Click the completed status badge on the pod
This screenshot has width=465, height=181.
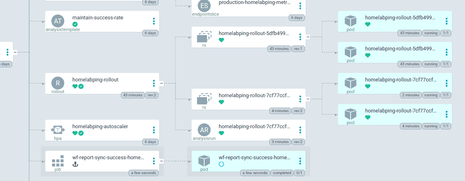[282, 173]
